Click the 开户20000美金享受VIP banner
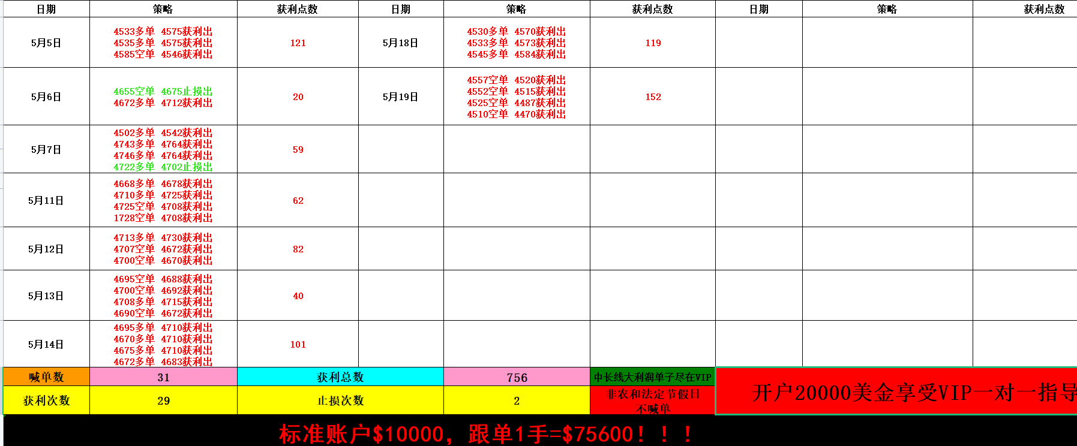 click(x=896, y=391)
